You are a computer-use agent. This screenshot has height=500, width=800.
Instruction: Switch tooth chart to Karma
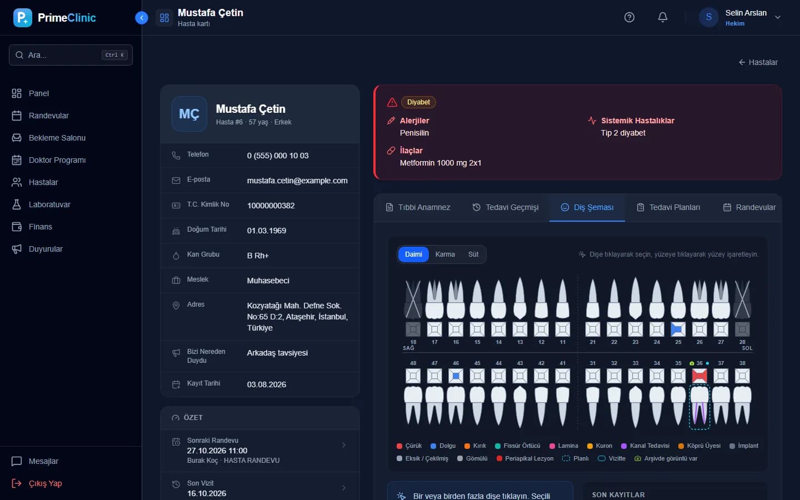(445, 254)
